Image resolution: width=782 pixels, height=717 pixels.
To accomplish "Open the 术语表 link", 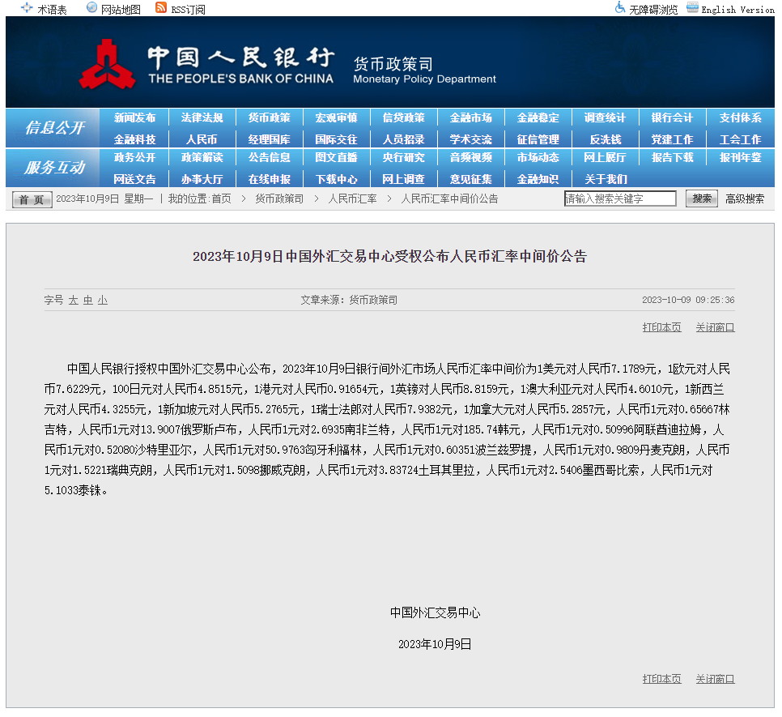I will coord(52,10).
